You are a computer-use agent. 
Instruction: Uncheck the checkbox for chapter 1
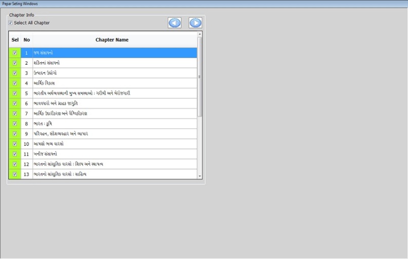click(15, 53)
